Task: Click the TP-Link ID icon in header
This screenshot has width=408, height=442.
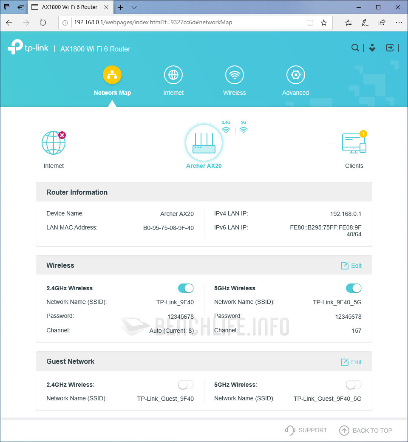Action: 372,48
